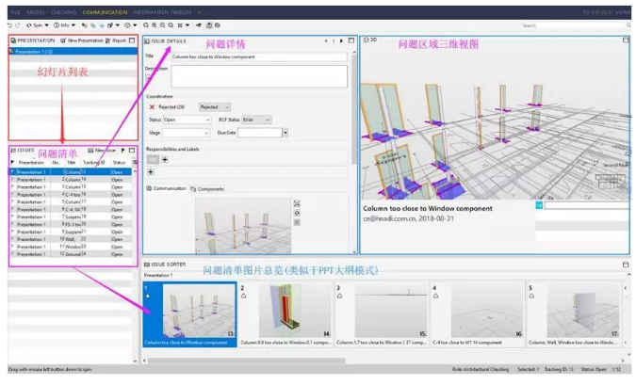Select issue number 12 Ground row
636x385 pixels.
tap(70, 254)
